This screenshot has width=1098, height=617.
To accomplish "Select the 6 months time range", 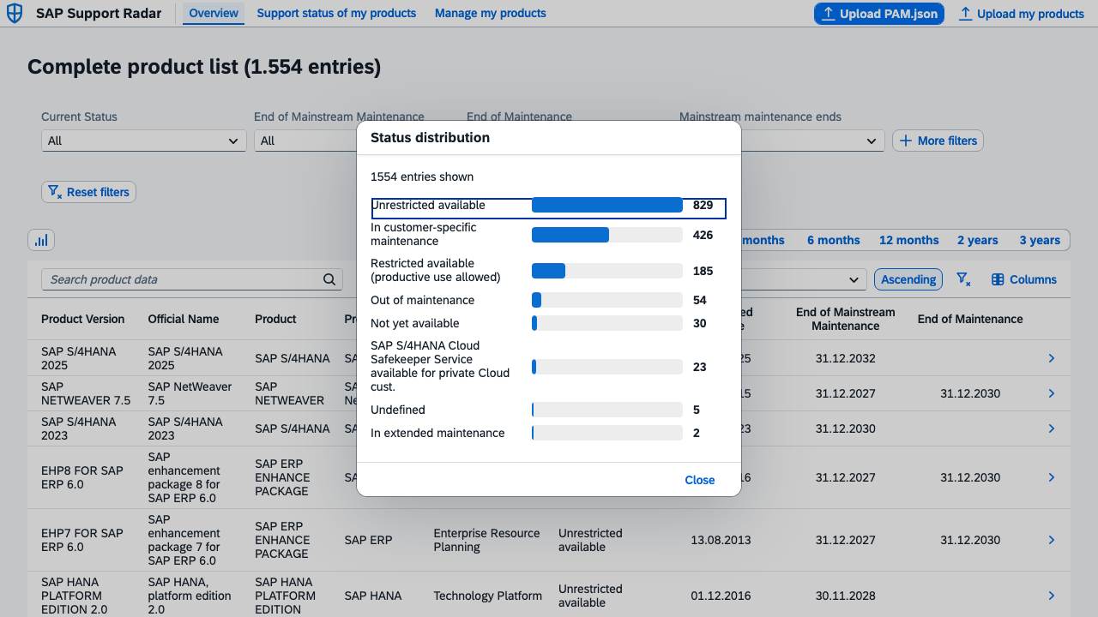I will click(x=833, y=241).
